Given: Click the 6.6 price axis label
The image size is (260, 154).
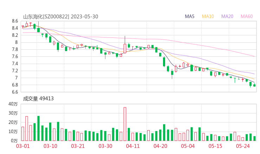Looking at the screenshot, I should point(15,92).
